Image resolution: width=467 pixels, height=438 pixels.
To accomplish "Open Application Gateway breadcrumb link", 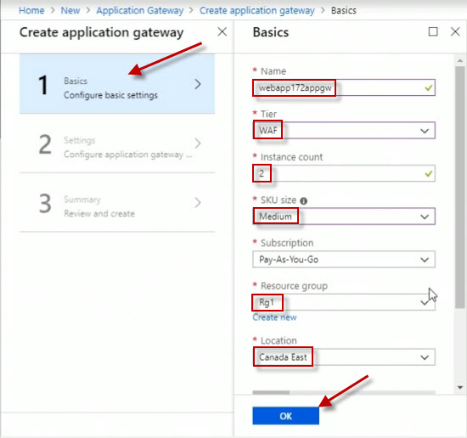I will coord(140,10).
